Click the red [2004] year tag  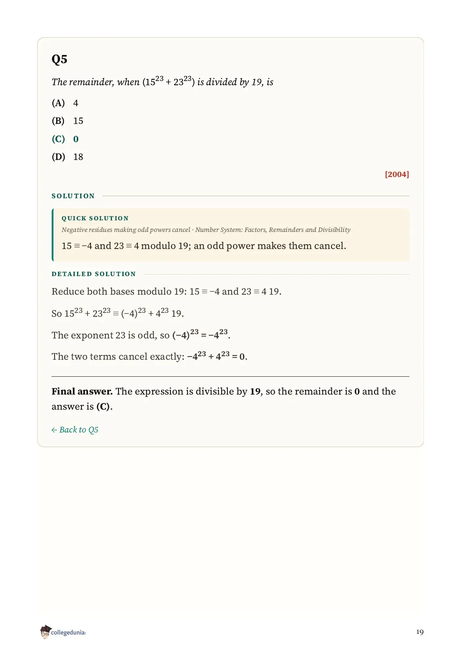[x=397, y=174]
